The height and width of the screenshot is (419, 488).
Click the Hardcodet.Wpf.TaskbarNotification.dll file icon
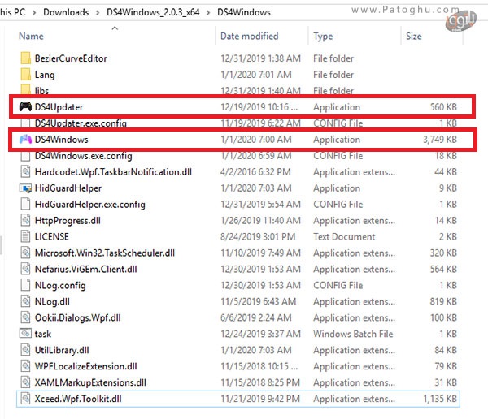pos(25,171)
